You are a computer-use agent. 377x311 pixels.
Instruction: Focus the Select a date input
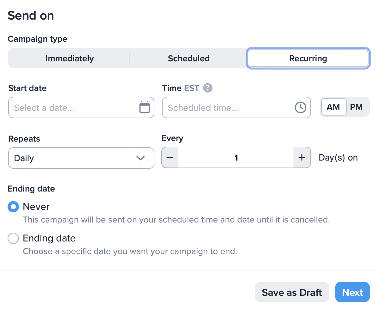81,107
